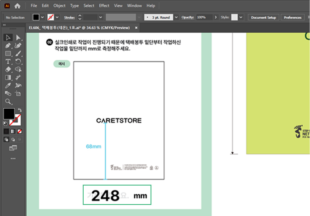Viewport: 310px width, 216px height.
Task: Select the Curvature tool
Action: (x=18, y=45)
